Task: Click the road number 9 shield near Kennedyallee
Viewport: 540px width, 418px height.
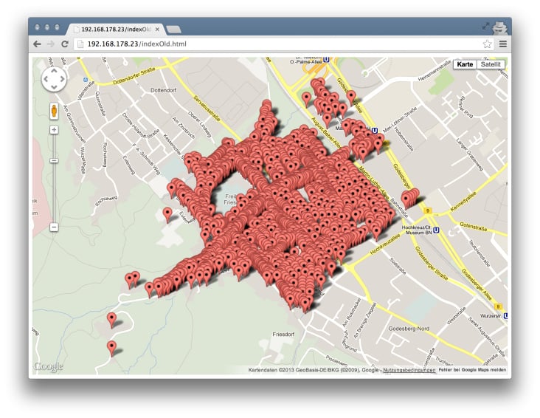Action: 428,210
